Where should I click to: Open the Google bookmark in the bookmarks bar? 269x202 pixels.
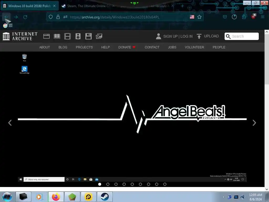click(5, 26)
